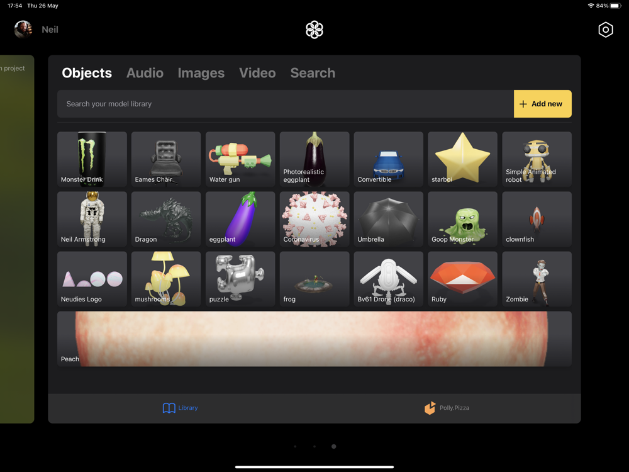Viewport: 629px width, 472px height.
Task: Select the Library book icon
Action: (x=169, y=408)
